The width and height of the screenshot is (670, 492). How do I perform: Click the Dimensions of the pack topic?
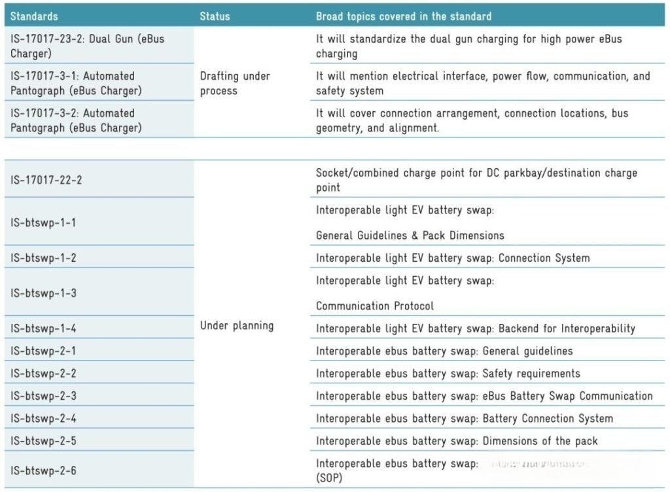coord(540,441)
